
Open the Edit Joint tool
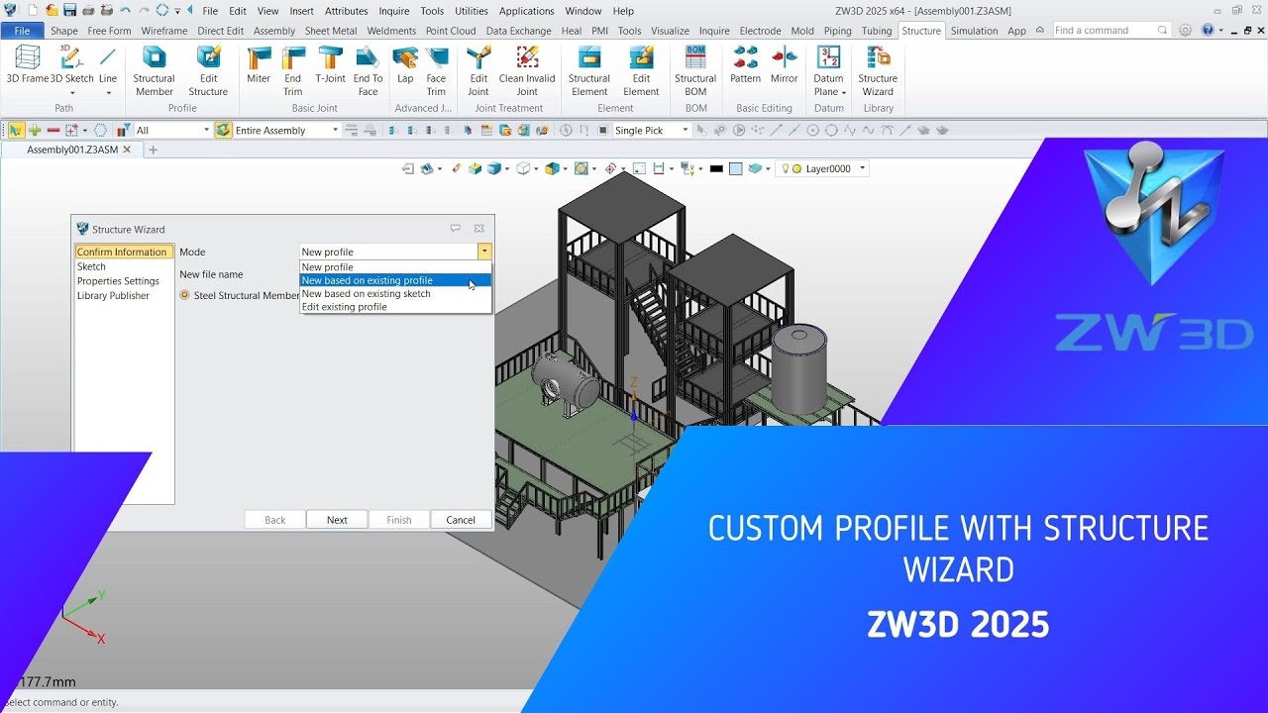pyautogui.click(x=478, y=71)
